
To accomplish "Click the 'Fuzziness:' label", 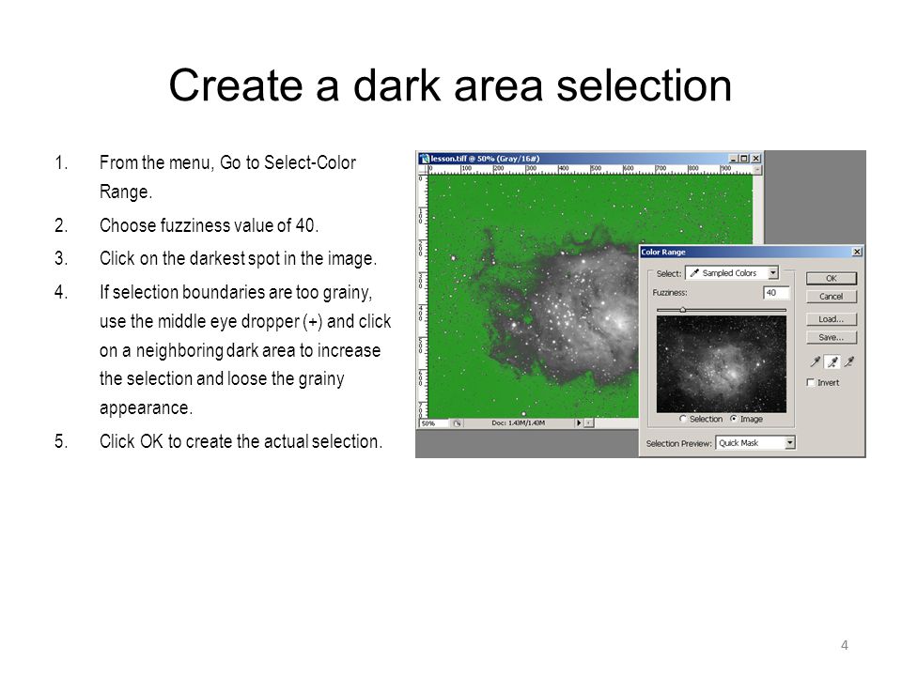I will tap(670, 293).
